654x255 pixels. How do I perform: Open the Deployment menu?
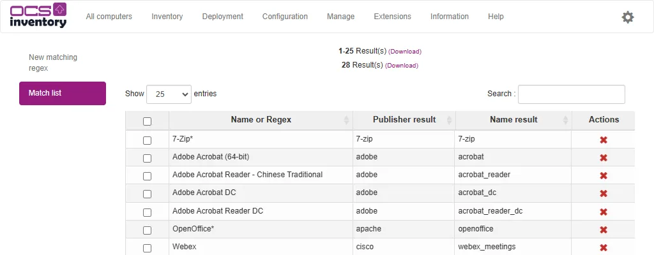click(223, 17)
